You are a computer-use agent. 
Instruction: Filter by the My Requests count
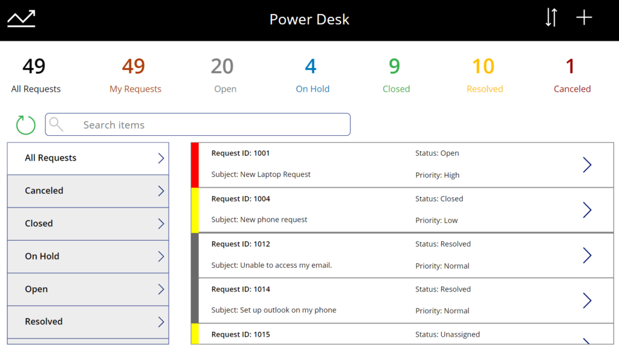pos(135,75)
